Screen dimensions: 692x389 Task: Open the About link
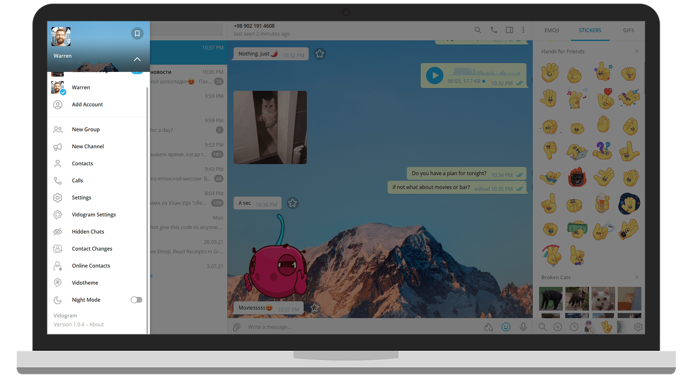coord(97,324)
